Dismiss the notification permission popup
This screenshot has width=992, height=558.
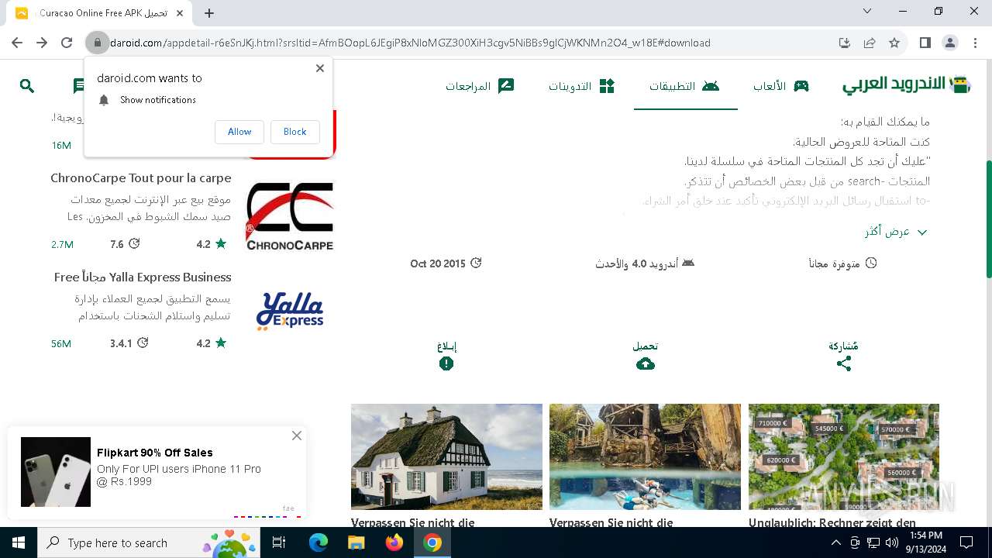[x=320, y=68]
